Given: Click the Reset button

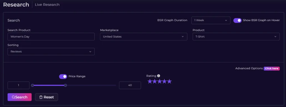Looking at the screenshot, I should 47,97.
